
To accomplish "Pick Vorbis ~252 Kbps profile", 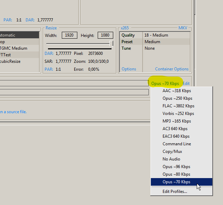I will click(x=182, y=114).
